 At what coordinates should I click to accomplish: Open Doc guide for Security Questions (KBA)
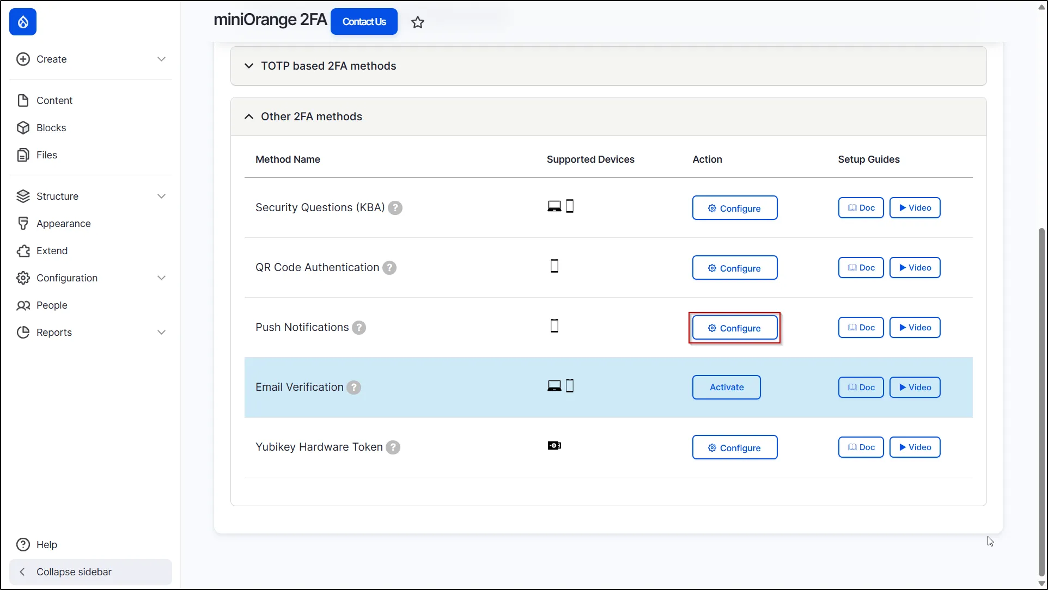click(861, 208)
